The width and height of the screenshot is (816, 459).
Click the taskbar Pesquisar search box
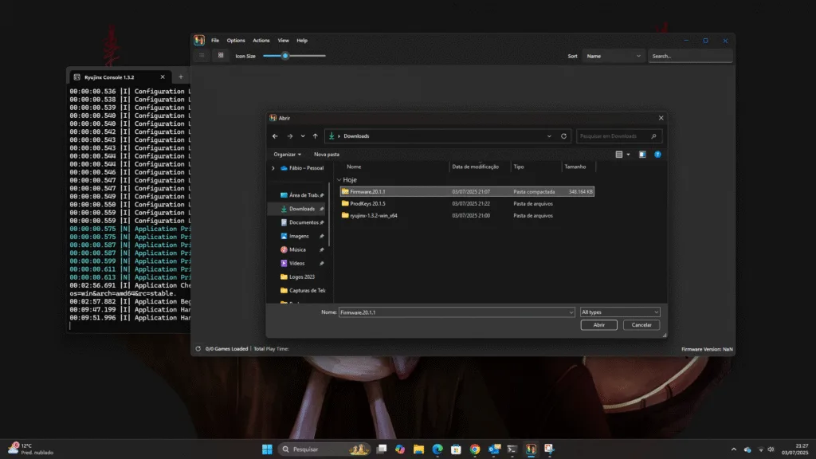(324, 449)
